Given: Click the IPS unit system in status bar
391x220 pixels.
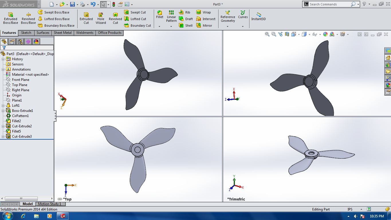Looking at the screenshot, I should [x=350, y=209].
